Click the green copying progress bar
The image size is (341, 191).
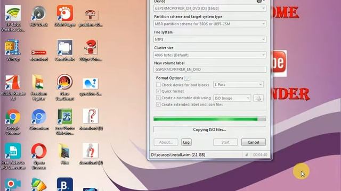tap(209, 119)
